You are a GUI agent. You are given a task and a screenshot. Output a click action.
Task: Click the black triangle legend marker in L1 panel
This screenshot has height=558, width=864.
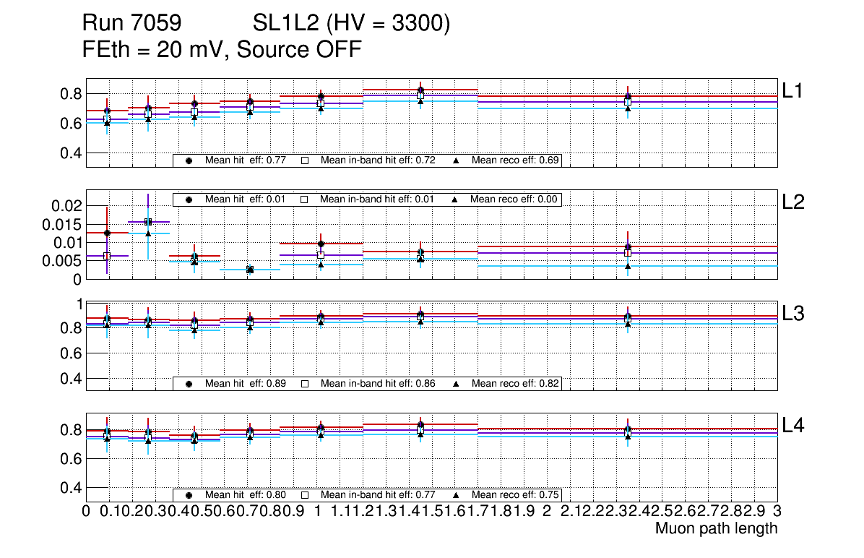[x=456, y=160]
